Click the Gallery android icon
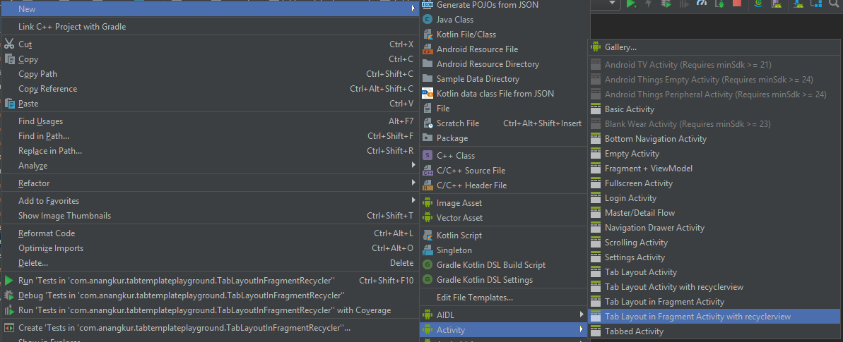 click(595, 47)
